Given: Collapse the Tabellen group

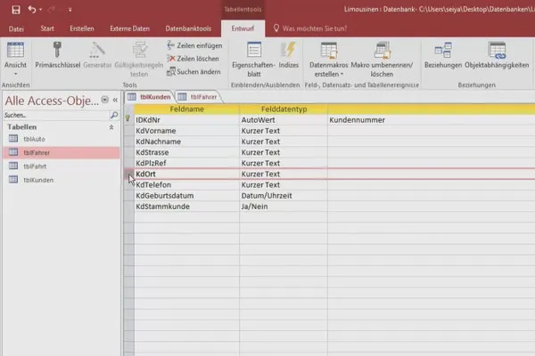Looking at the screenshot, I should coord(111,127).
